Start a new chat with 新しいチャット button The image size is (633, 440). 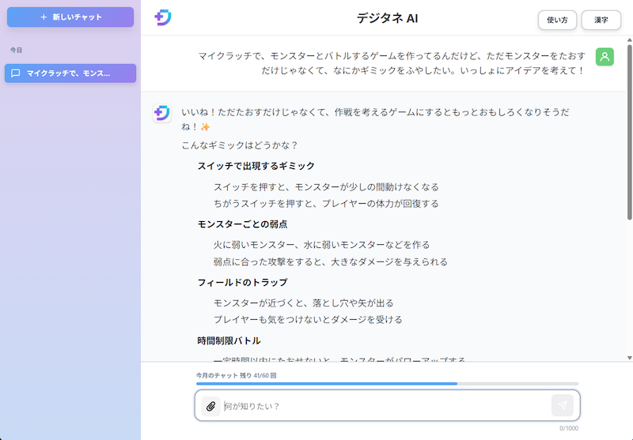point(70,17)
